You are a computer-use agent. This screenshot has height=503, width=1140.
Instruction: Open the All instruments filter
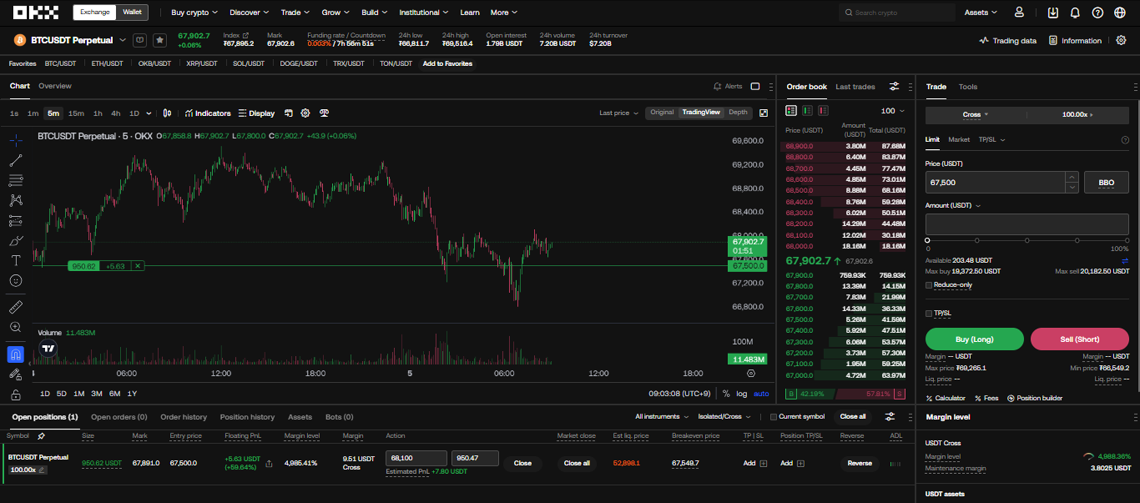tap(661, 416)
